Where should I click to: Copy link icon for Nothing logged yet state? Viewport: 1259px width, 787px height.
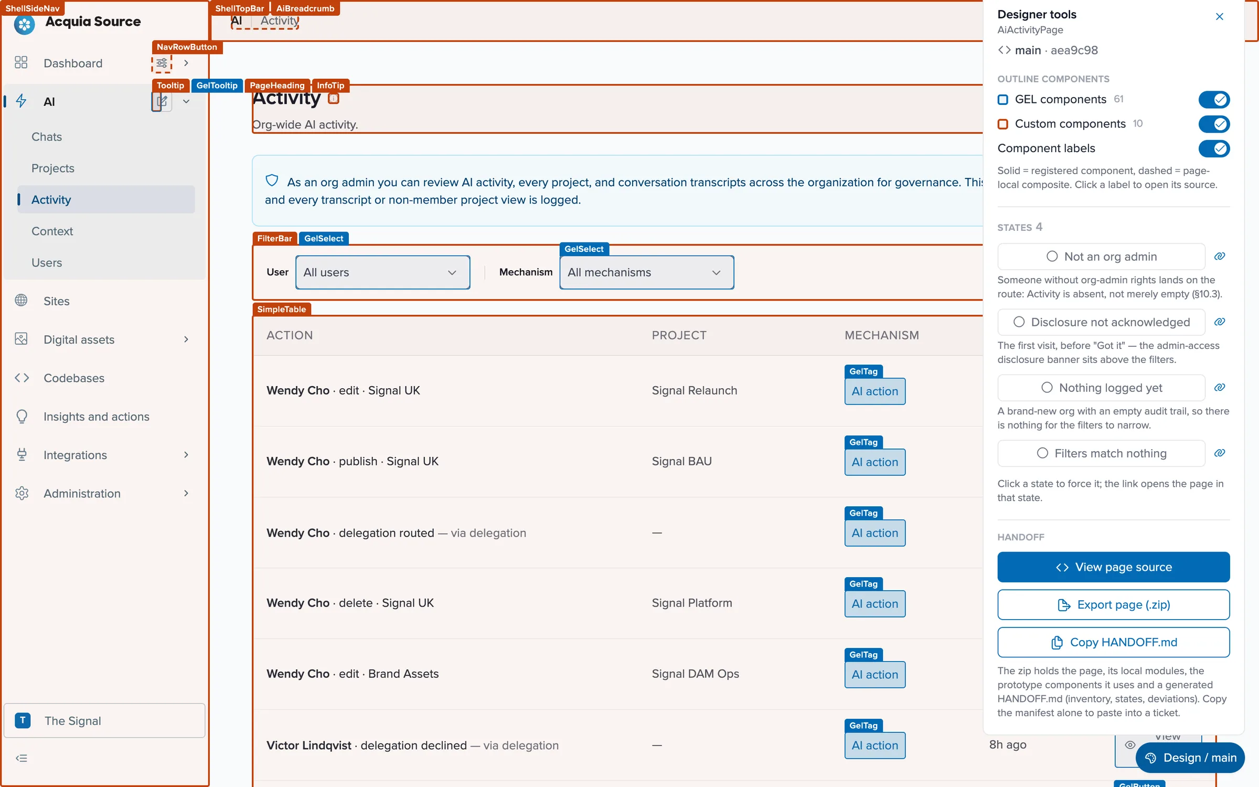1220,387
